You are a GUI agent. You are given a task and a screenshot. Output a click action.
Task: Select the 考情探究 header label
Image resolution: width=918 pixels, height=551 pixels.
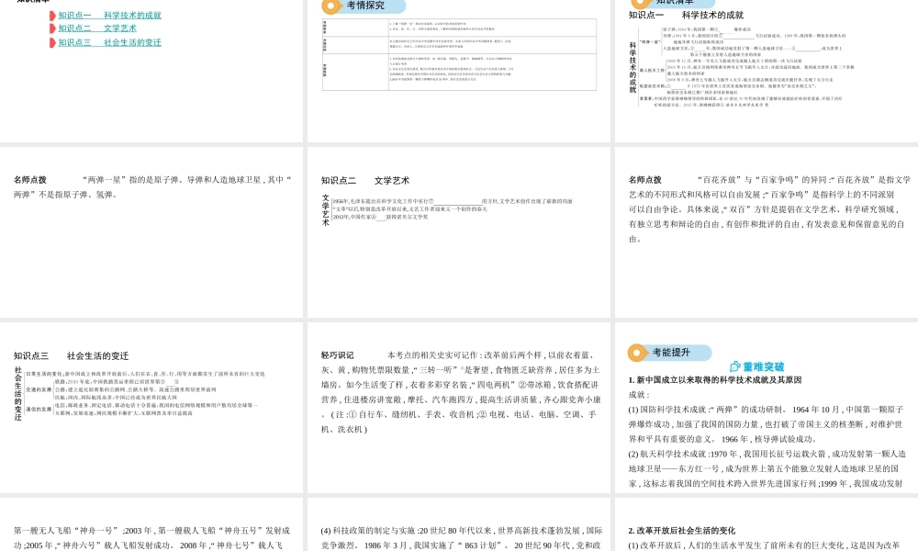[x=366, y=6]
